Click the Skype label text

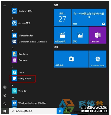21,73
